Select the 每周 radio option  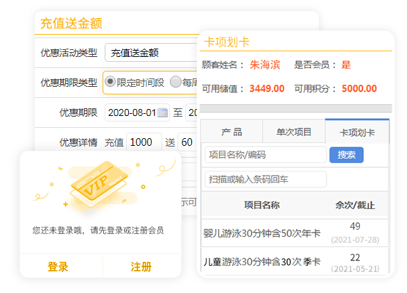coord(175,82)
